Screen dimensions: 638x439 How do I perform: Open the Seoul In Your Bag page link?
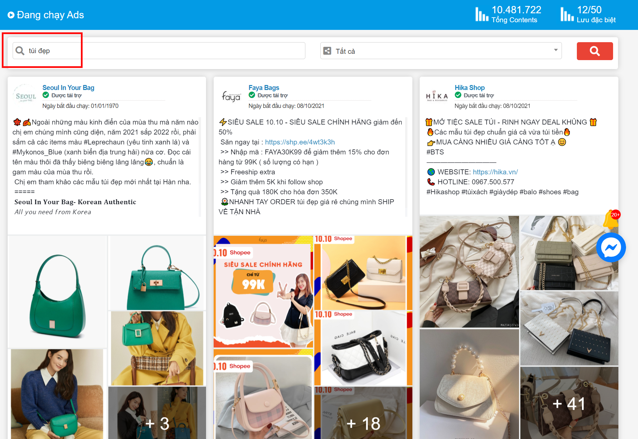pyautogui.click(x=68, y=88)
